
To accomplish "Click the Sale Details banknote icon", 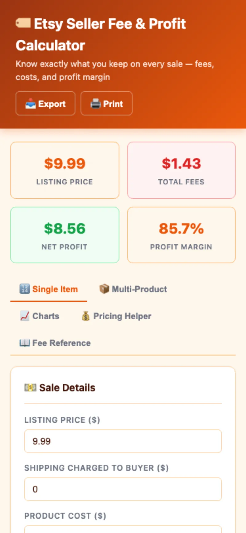I will point(30,388).
